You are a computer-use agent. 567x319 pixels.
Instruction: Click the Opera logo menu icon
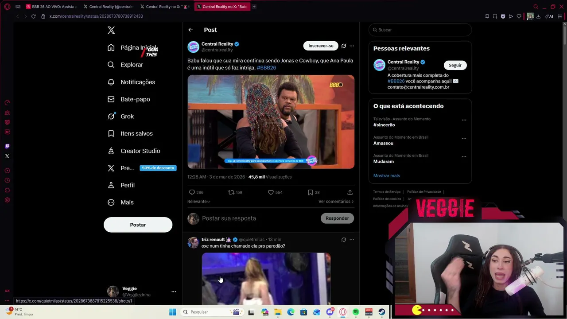point(7,7)
